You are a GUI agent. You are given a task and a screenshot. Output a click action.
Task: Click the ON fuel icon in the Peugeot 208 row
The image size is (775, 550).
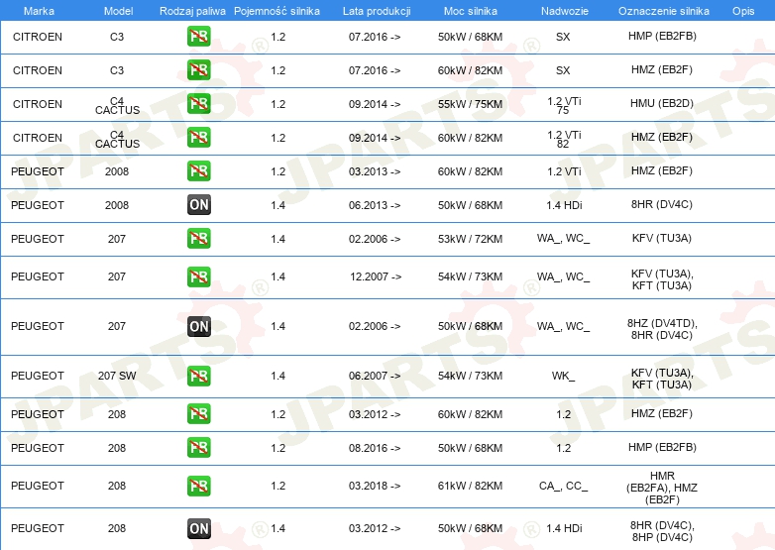(198, 528)
